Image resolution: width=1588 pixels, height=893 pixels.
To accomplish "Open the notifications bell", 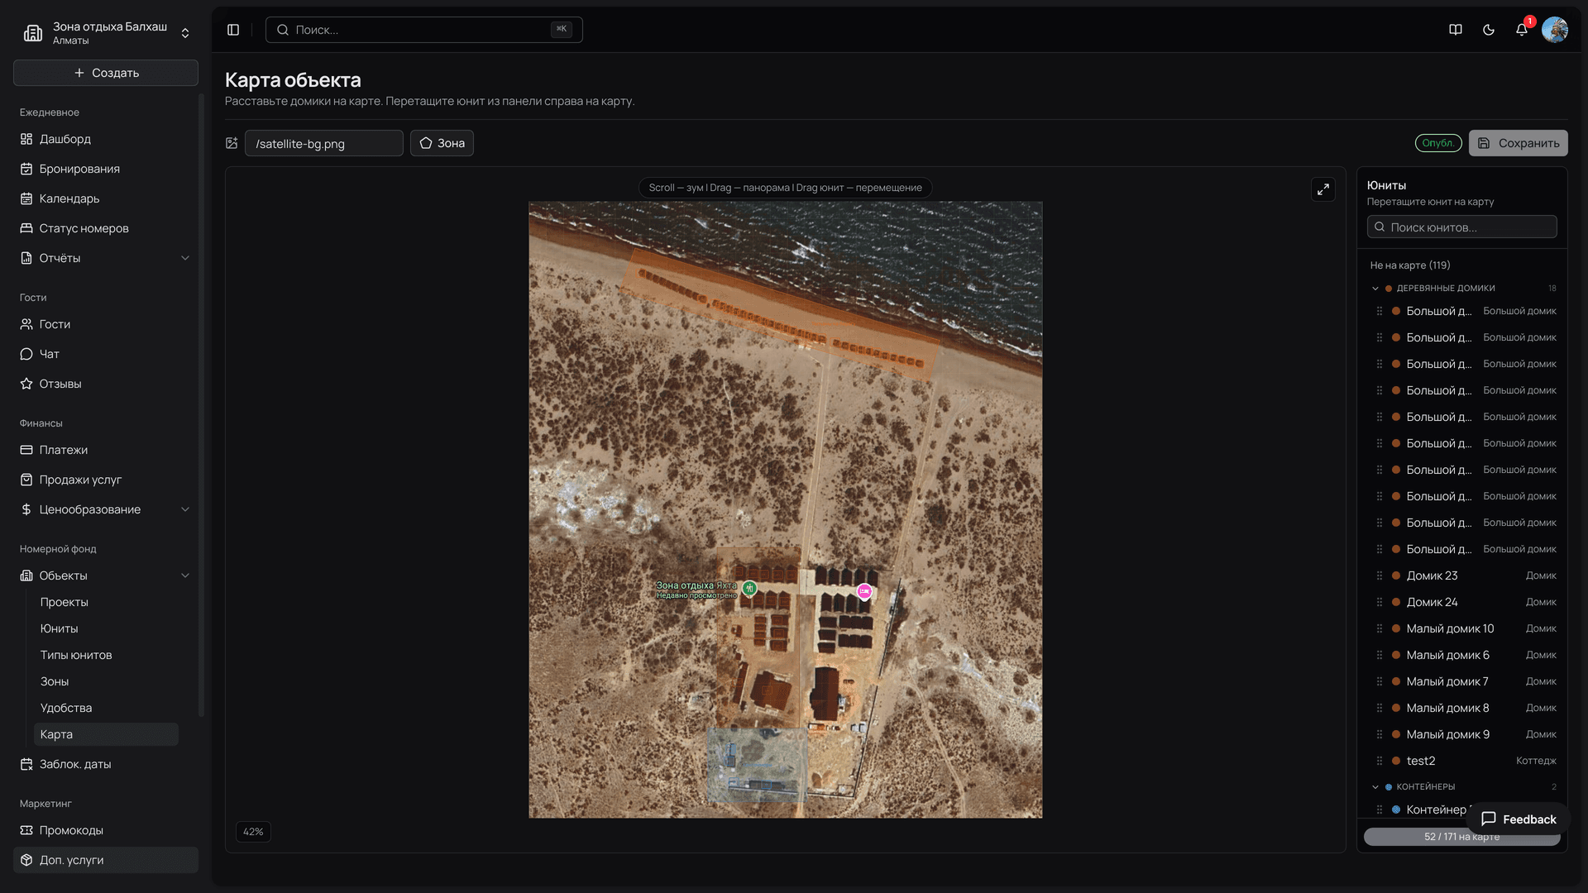I will 1522,30.
